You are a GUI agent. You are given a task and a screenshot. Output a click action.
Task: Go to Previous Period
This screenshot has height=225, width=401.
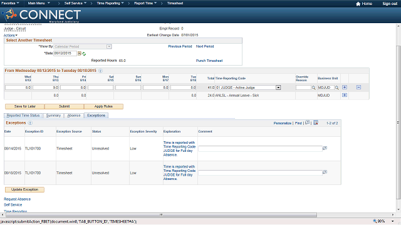[x=180, y=46]
